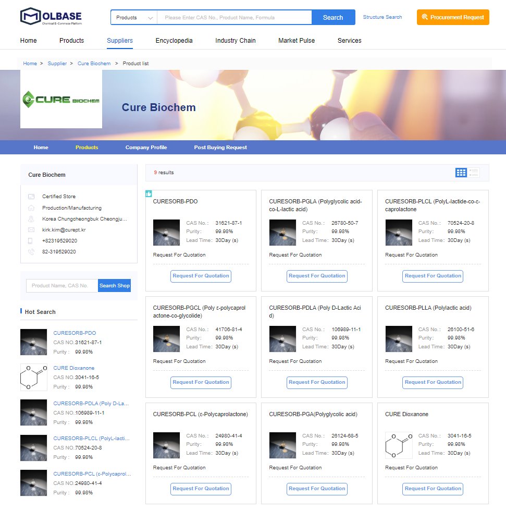The image size is (506, 510).
Task: Click CURESORB-PGCL product image in grid
Action: point(166,339)
